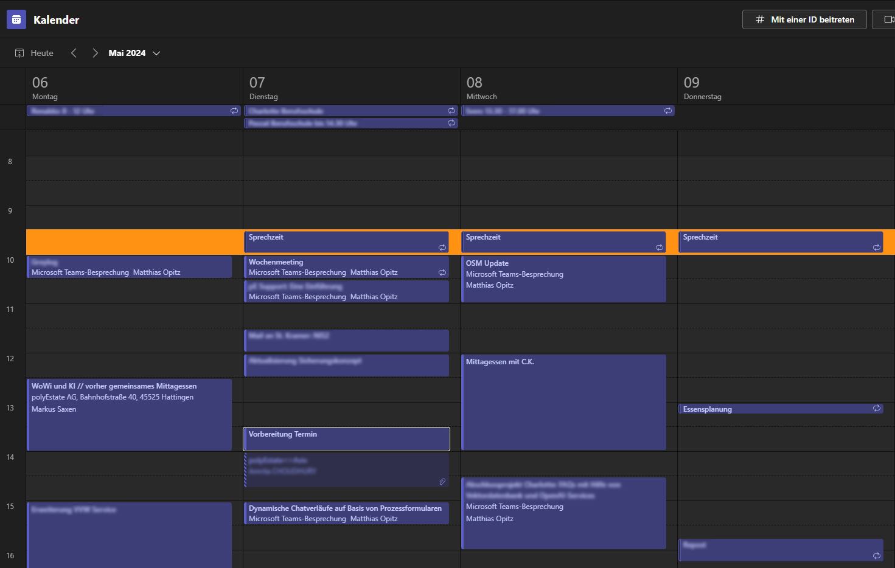This screenshot has width=895, height=568.
Task: Select the 09 Donnerstag day header
Action: click(x=702, y=88)
